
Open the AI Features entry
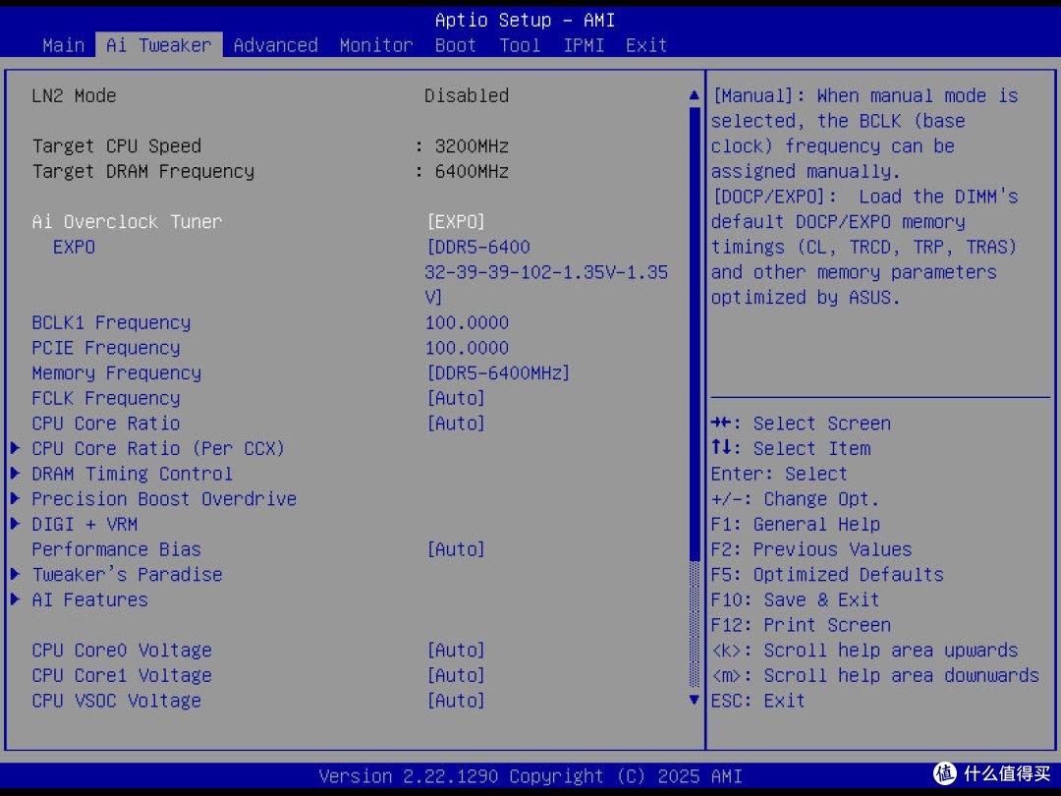click(89, 599)
